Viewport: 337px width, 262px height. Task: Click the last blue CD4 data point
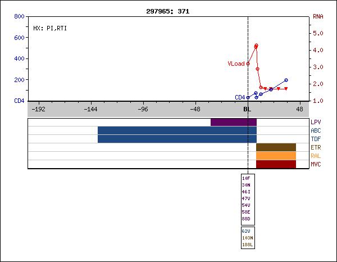[x=286, y=80]
